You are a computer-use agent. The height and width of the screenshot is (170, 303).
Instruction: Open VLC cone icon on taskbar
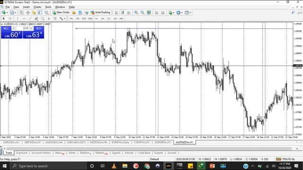pyautogui.click(x=114, y=166)
